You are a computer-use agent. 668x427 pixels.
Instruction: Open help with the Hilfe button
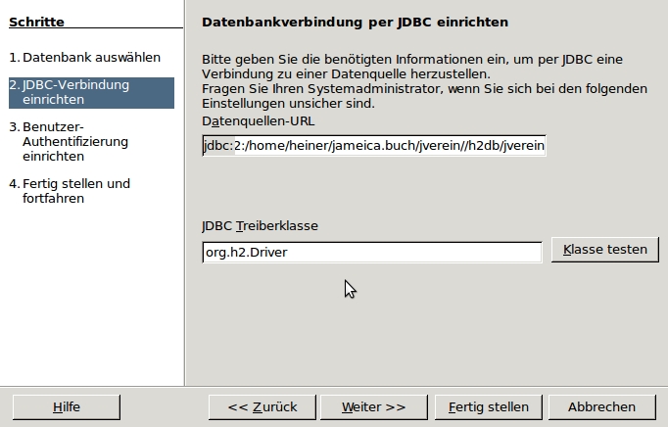click(x=67, y=406)
